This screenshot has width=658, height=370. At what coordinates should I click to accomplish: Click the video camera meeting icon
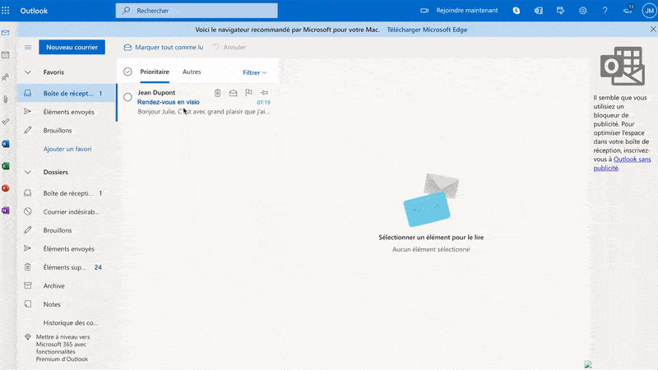pos(424,11)
